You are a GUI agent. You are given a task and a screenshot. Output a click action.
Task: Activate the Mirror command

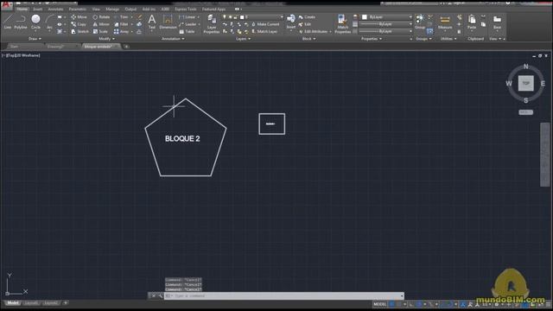[101, 24]
